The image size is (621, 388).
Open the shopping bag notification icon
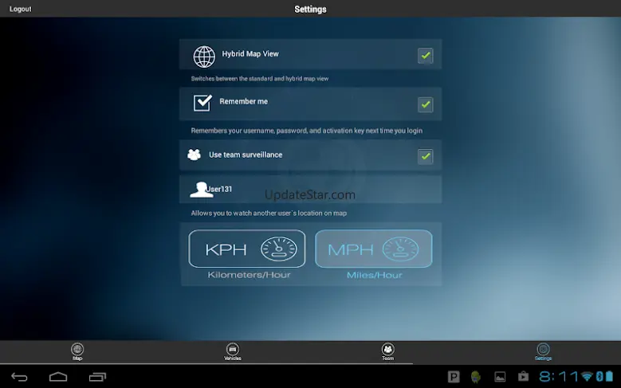point(523,376)
